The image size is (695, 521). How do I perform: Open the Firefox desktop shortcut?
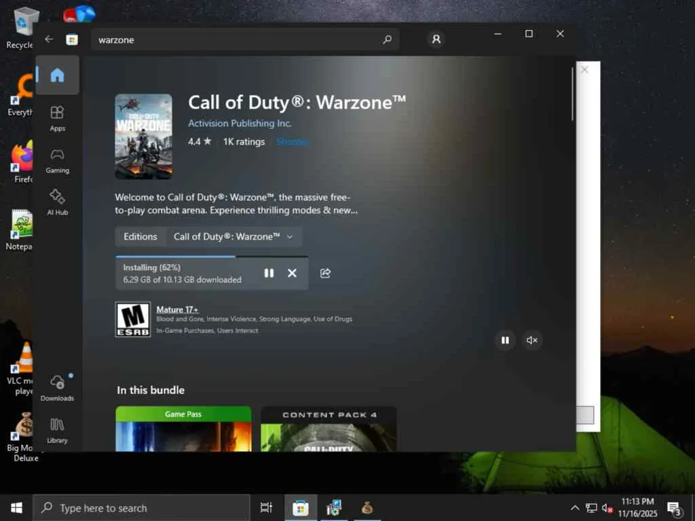click(22, 163)
